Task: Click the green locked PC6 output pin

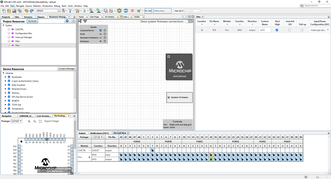Action: tap(211, 159)
